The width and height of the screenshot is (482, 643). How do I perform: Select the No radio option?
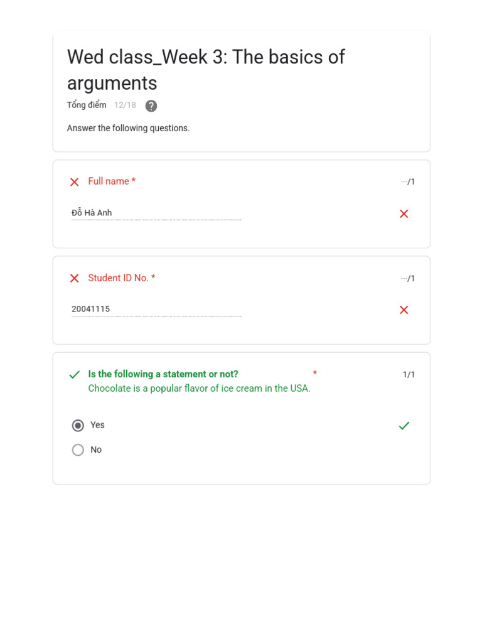pyautogui.click(x=78, y=450)
